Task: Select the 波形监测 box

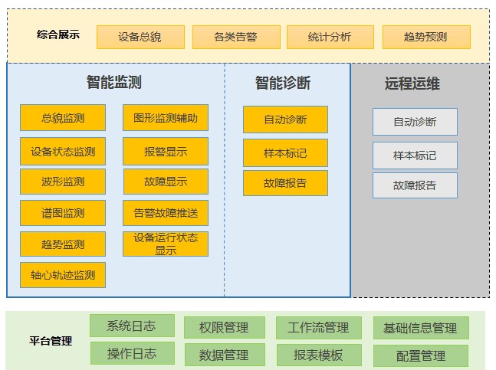Action: tap(63, 182)
